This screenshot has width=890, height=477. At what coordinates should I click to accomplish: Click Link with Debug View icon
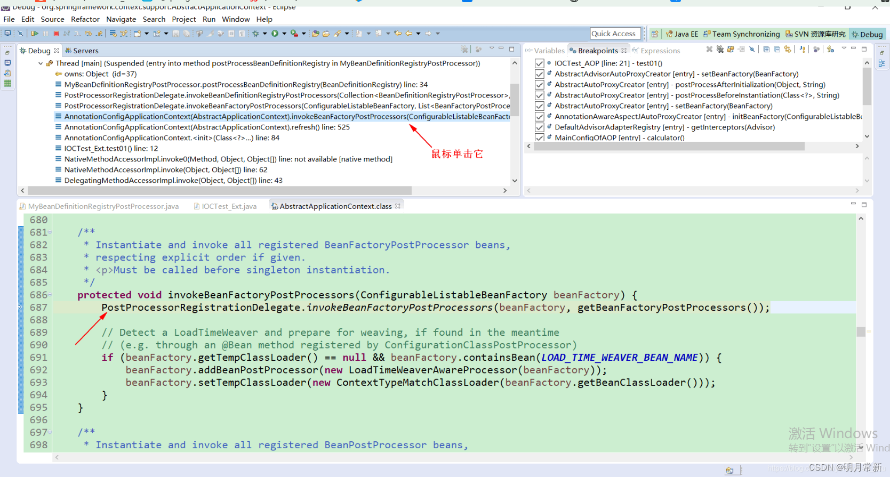coord(788,49)
